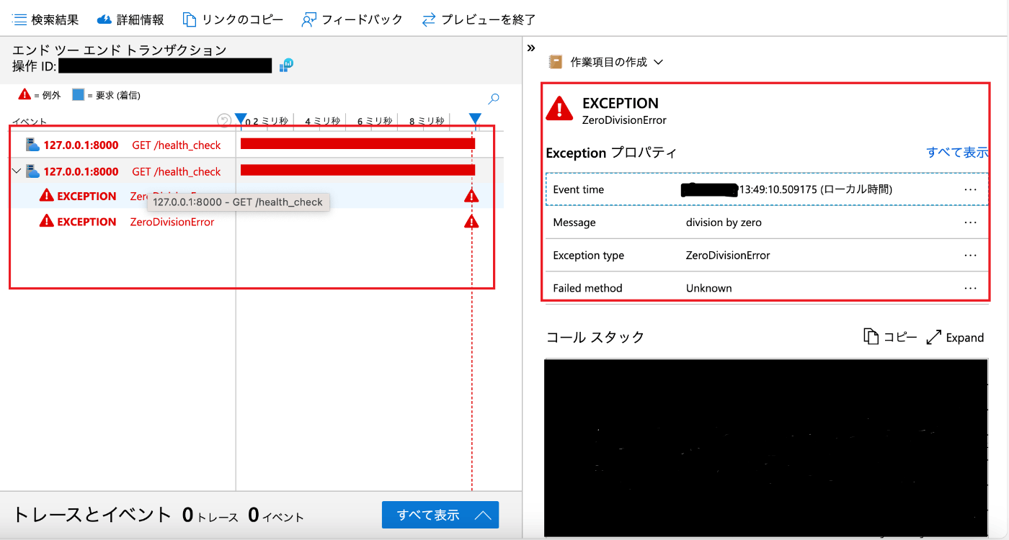Click the ellipsis on the Message property row
1009x540 pixels.
pos(971,222)
